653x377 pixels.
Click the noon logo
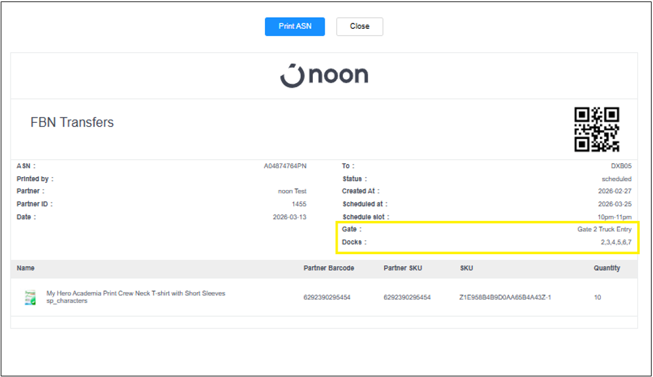(325, 75)
